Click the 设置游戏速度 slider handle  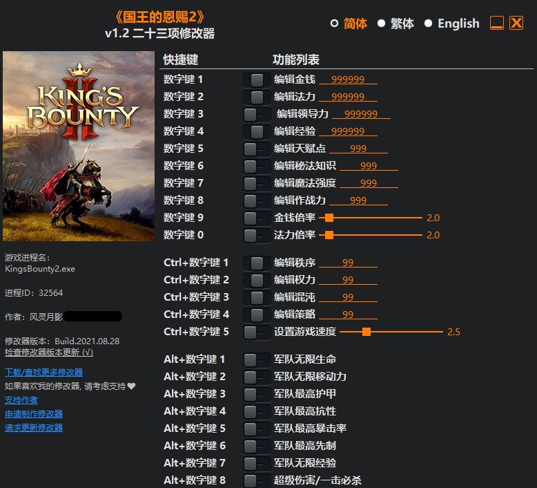367,332
